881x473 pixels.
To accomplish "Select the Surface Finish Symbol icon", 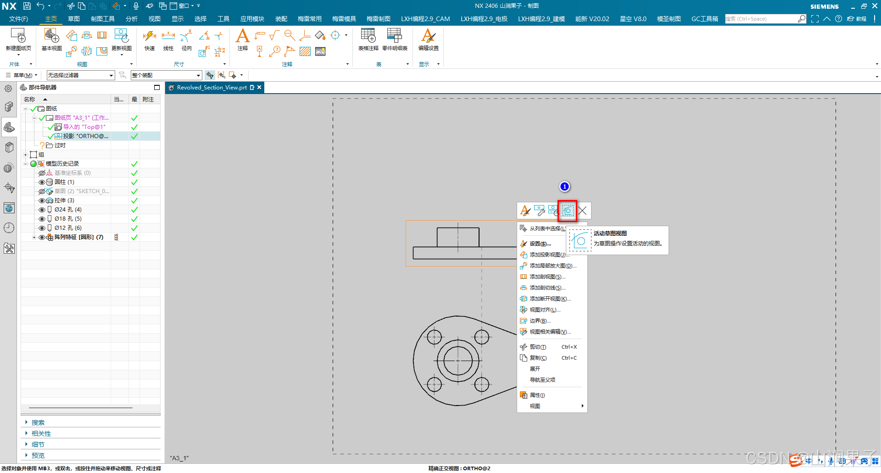I will point(274,35).
